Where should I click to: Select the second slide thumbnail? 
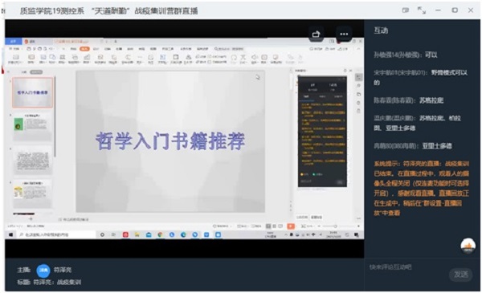[32, 127]
